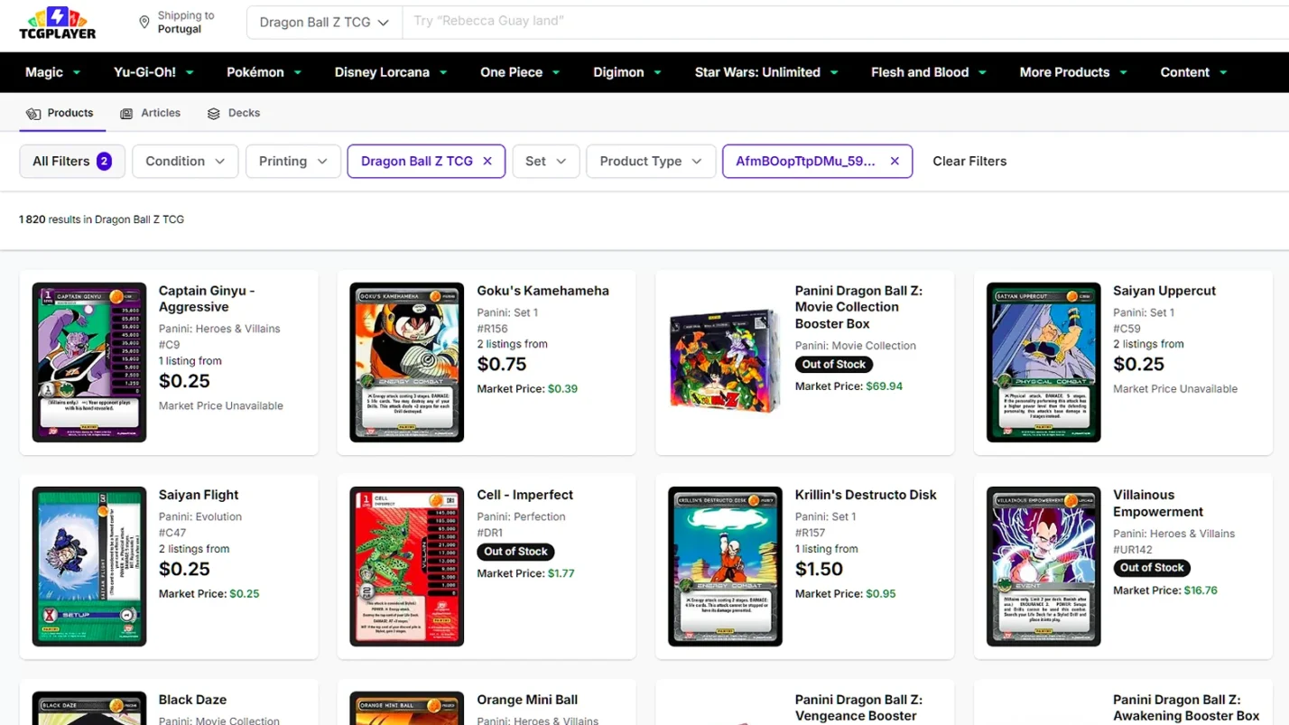Image resolution: width=1289 pixels, height=725 pixels.
Task: Open the Goku's Kamehameha card image
Action: [407, 363]
